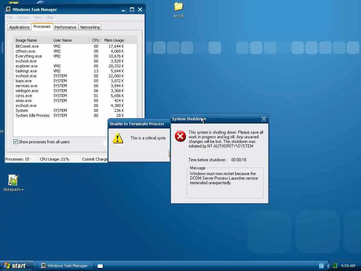Sort by Mem Usage column header

tap(114, 40)
